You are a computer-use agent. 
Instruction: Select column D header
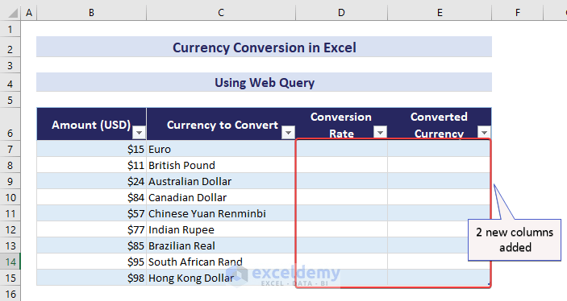pos(341,13)
